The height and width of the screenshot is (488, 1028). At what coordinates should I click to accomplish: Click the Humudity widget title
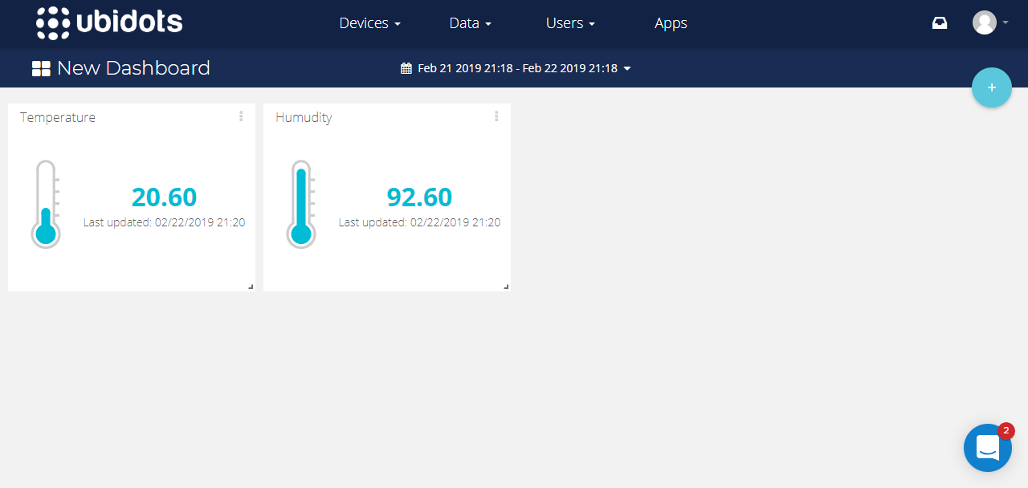304,117
